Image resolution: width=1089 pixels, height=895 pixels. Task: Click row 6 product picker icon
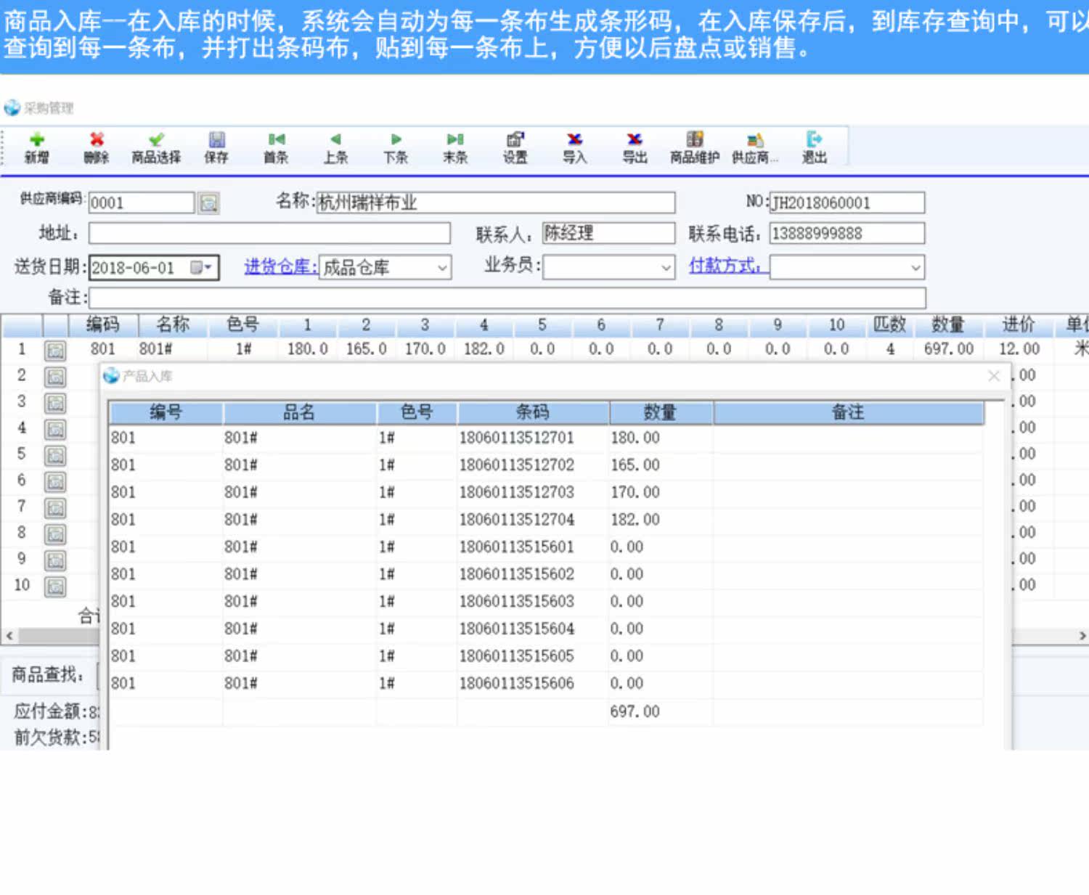click(x=55, y=481)
